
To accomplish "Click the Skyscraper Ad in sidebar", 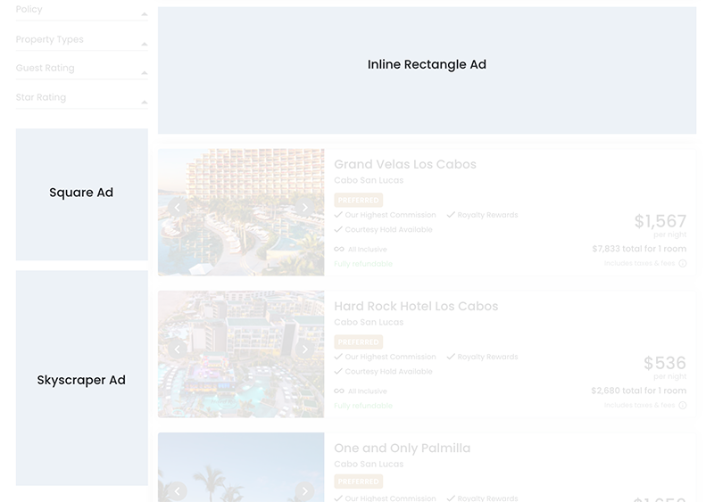I will point(81,379).
